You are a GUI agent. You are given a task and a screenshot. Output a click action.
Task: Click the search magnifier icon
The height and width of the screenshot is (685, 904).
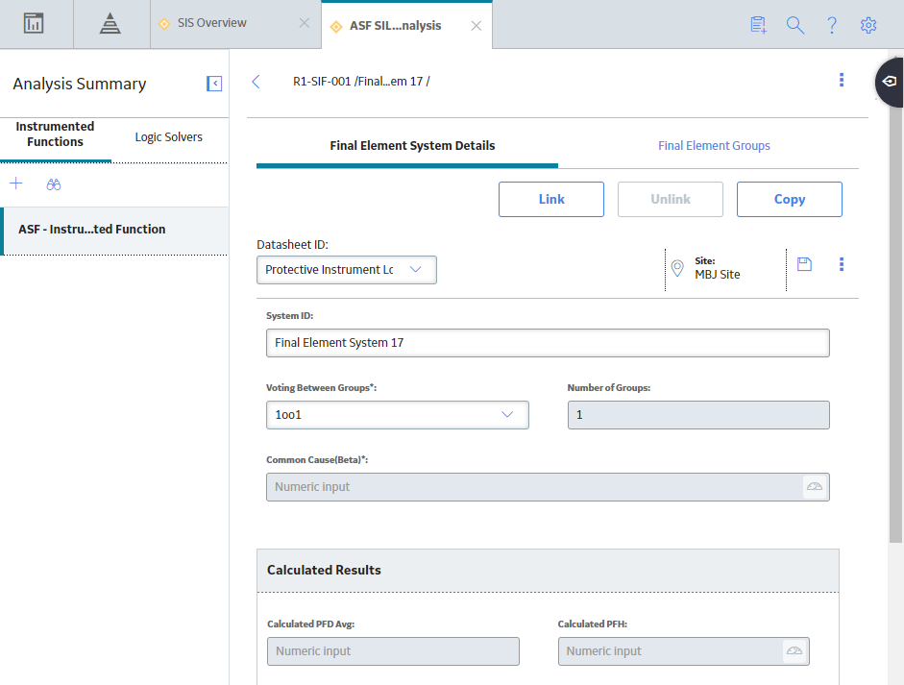(x=795, y=25)
